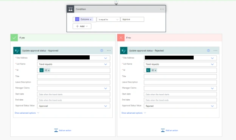Add an action in If no branch
Image resolution: width=236 pixels, height=140 pixels.
click(x=169, y=130)
